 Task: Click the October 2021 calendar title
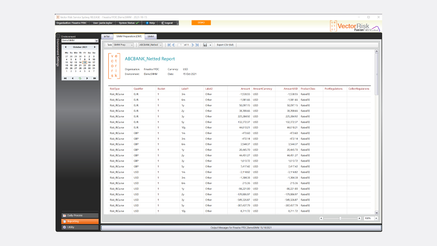[80, 47]
